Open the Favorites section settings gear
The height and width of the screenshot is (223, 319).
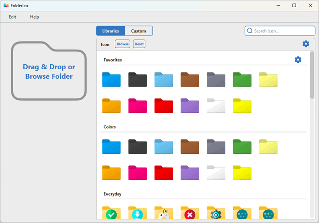(x=298, y=60)
